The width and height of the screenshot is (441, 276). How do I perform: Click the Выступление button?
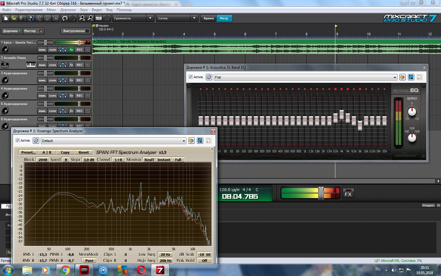pos(76,31)
